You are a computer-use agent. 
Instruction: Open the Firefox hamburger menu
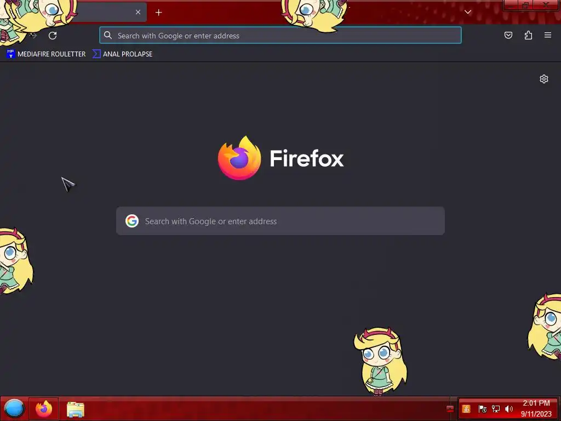547,35
